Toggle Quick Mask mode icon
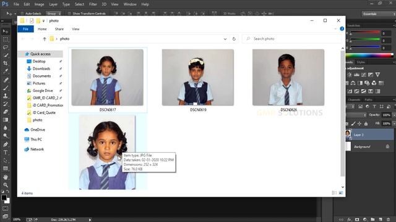The width and height of the screenshot is (396, 222). 6,208
